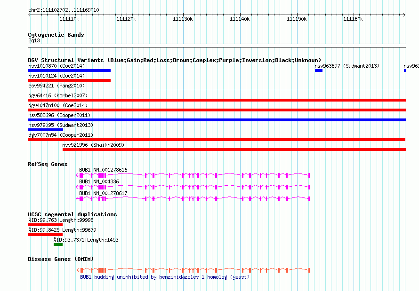Image resolution: width=419 pixels, height=291 pixels.
Task: Click the chr2:111102702..111169010 coordinate label
Action: (64, 10)
